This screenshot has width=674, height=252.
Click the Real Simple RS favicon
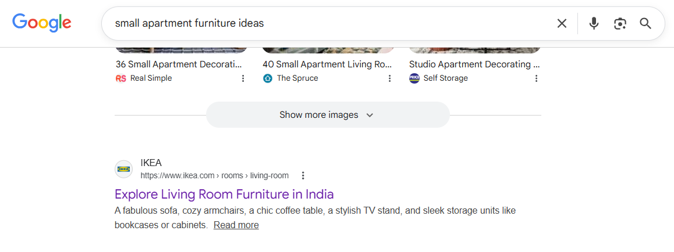click(x=121, y=78)
